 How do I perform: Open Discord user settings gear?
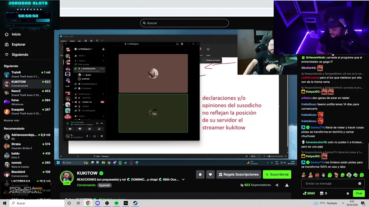point(101,136)
